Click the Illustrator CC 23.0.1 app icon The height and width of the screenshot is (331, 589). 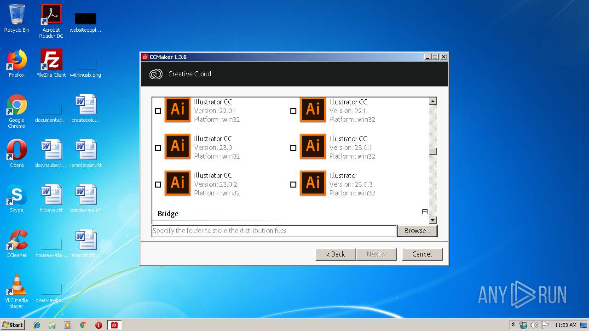tap(313, 146)
